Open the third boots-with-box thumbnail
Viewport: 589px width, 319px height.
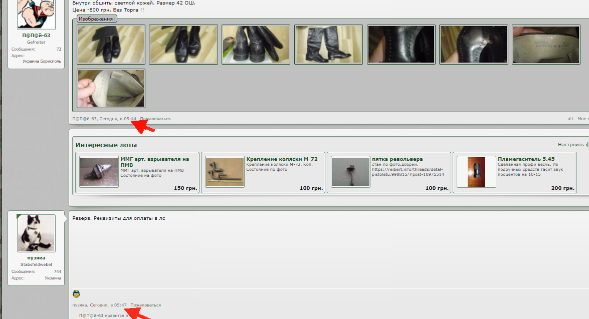[256, 45]
